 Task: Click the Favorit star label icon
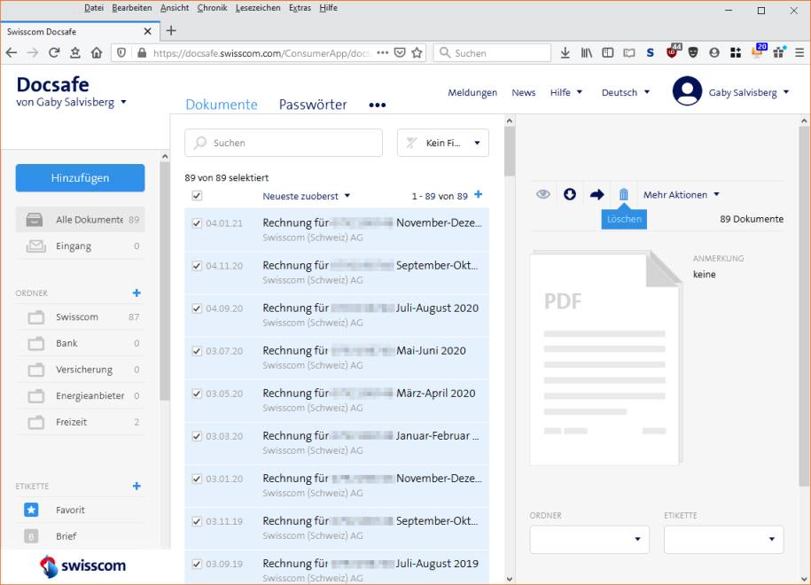click(31, 510)
